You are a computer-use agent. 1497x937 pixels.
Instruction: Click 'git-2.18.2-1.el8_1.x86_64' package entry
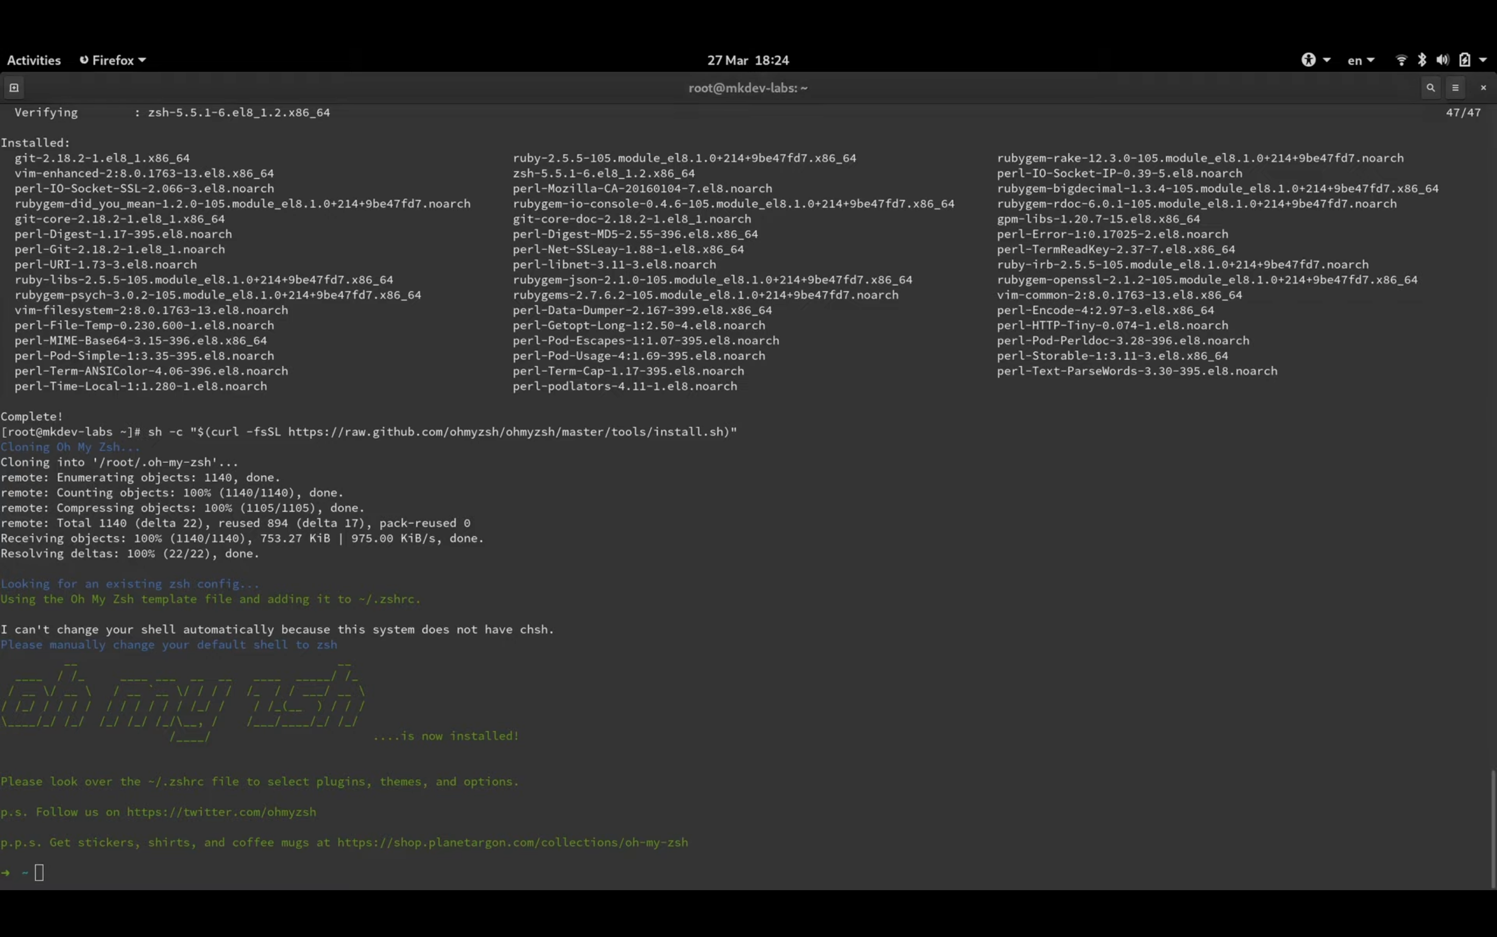coord(102,158)
